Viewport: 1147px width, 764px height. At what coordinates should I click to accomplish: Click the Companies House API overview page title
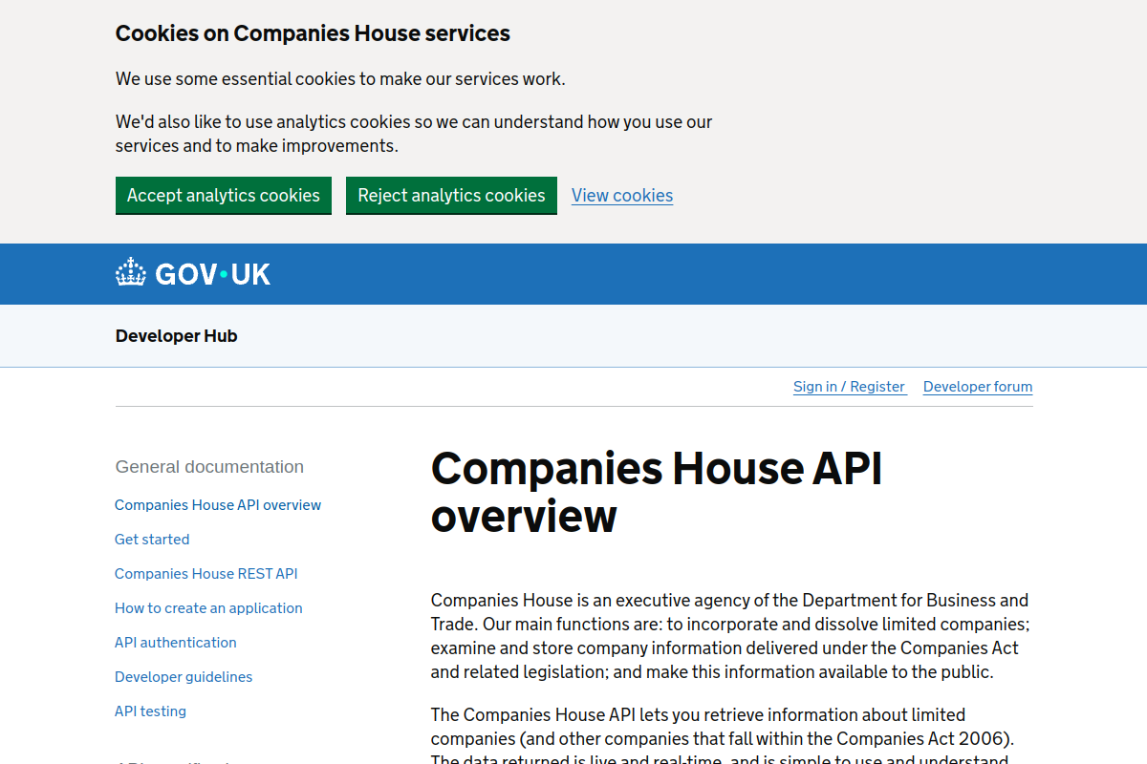point(657,492)
